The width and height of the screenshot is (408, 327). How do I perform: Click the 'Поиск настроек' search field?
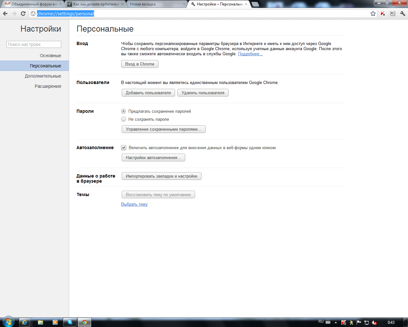click(34, 44)
